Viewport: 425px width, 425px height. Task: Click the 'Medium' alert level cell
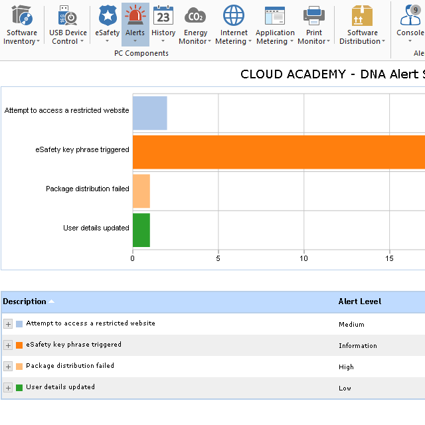coord(351,325)
